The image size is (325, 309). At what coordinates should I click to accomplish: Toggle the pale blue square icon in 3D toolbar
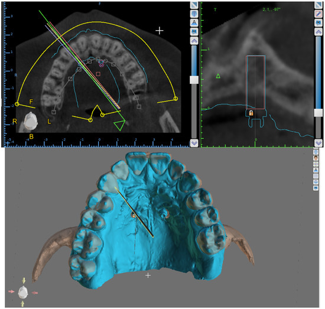coord(316,176)
